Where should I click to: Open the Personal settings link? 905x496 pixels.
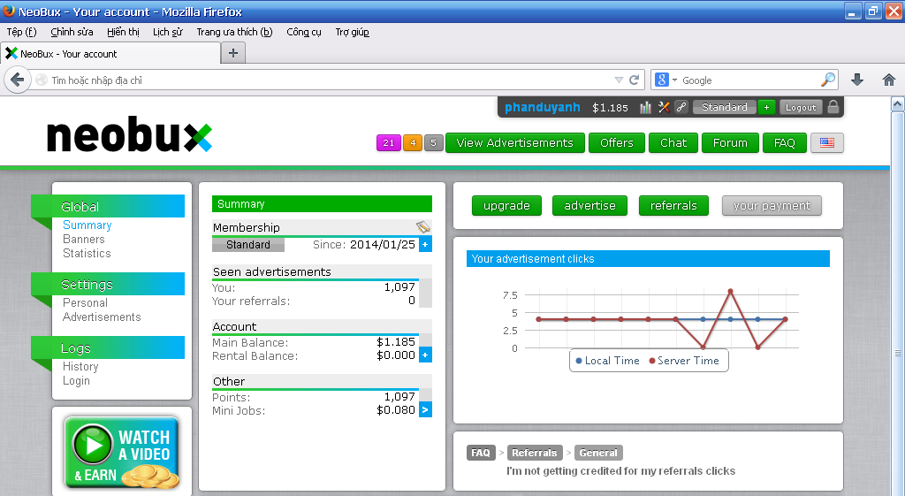click(x=85, y=302)
